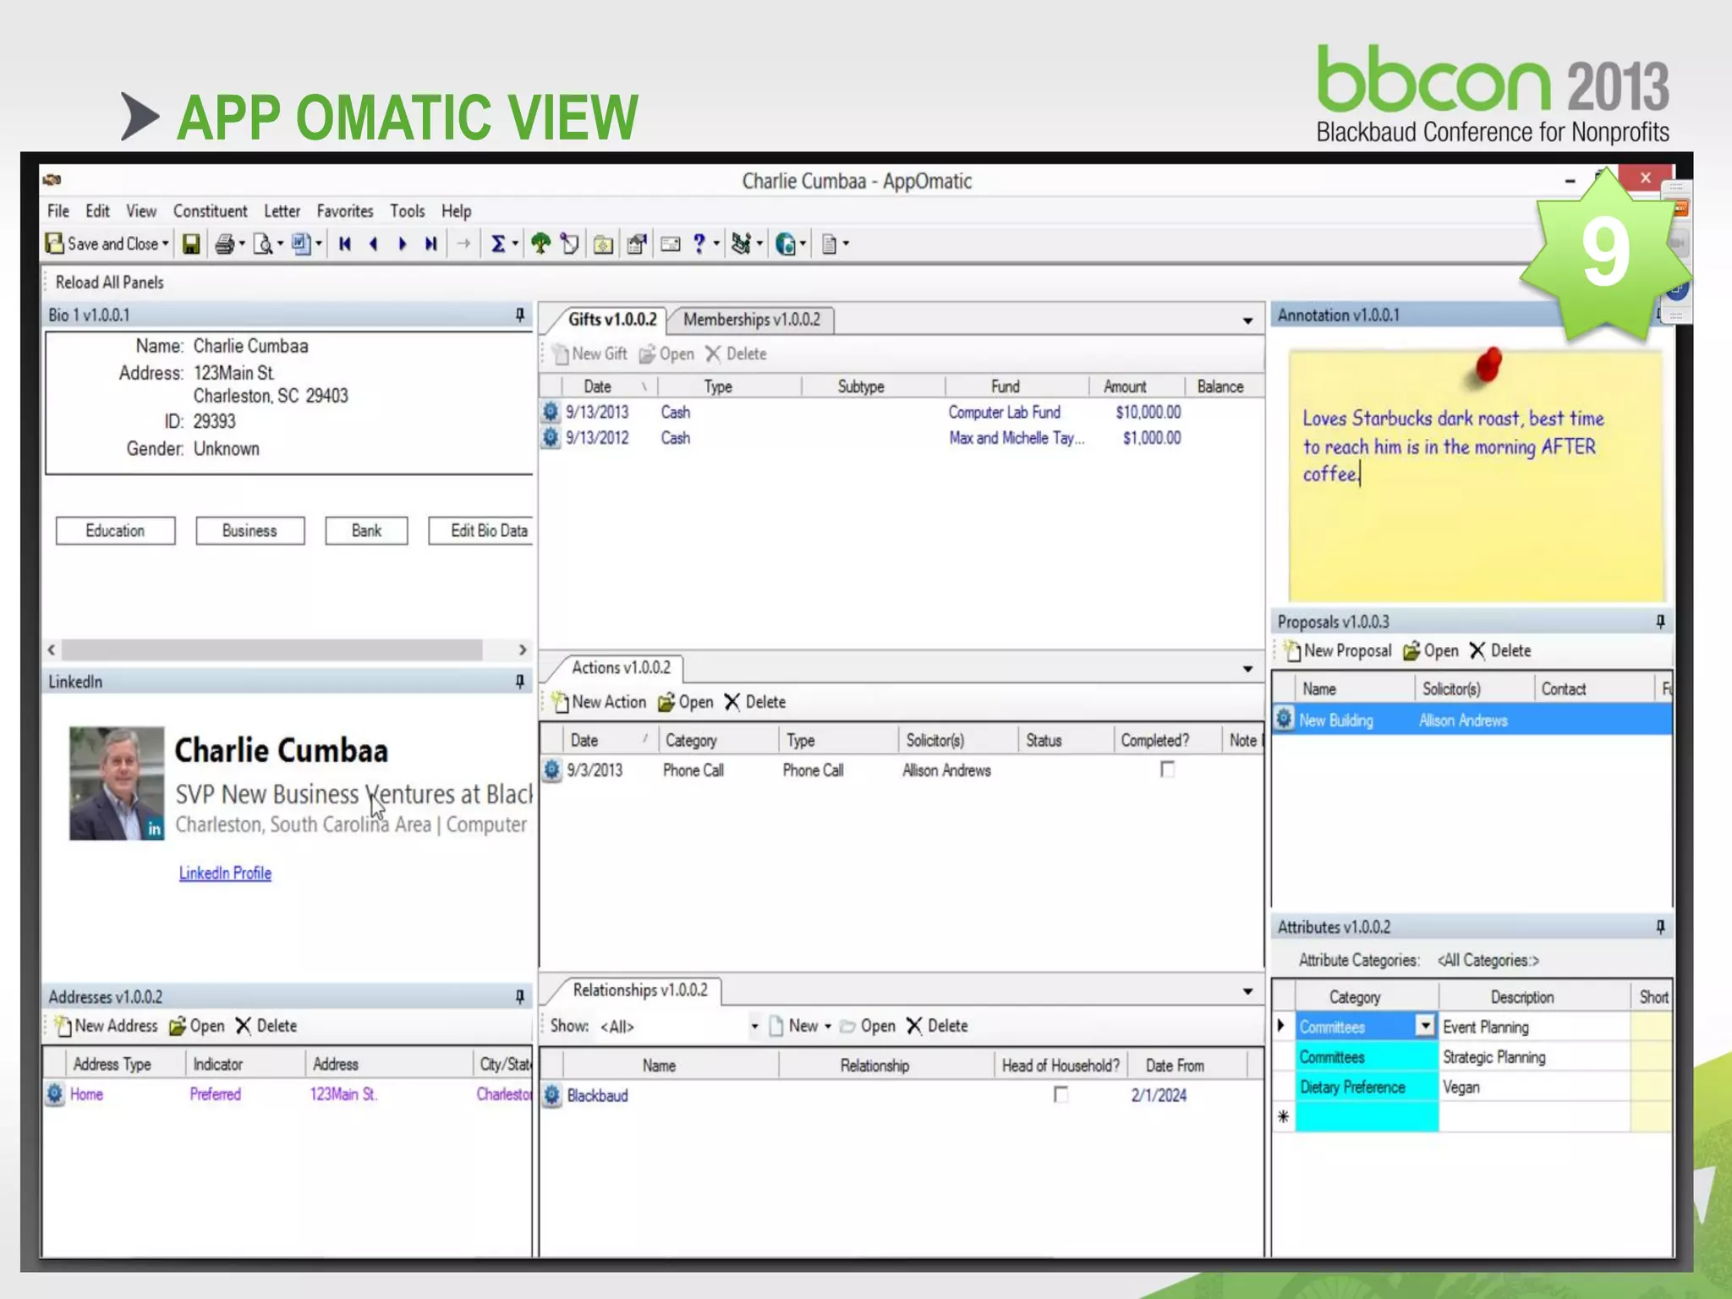The width and height of the screenshot is (1732, 1299).
Task: Pin the Attributes panel
Action: coord(1660,927)
